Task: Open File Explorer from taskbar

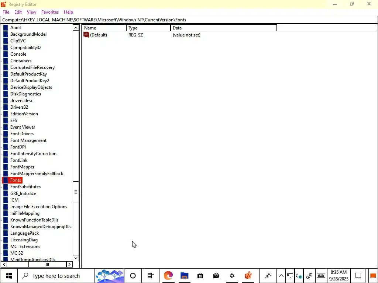Action: point(184,276)
